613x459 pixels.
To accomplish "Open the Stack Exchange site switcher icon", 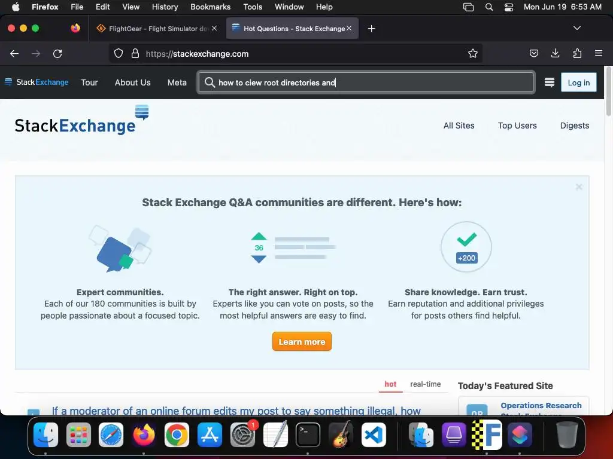I will coord(550,82).
